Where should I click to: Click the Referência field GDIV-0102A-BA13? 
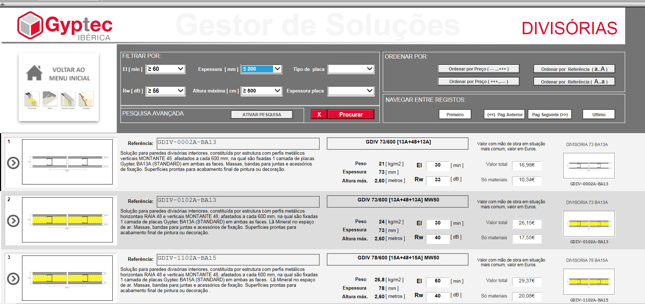pos(238,201)
